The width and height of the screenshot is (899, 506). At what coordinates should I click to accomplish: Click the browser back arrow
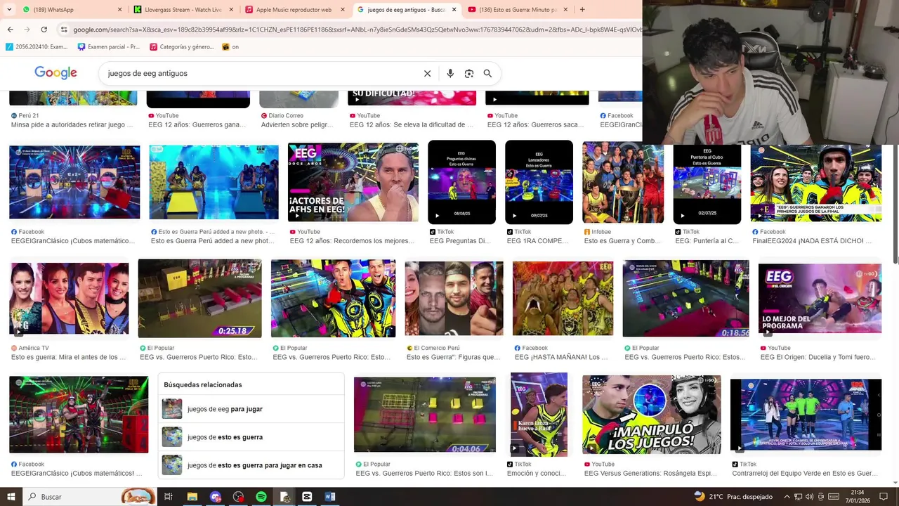[x=10, y=30]
